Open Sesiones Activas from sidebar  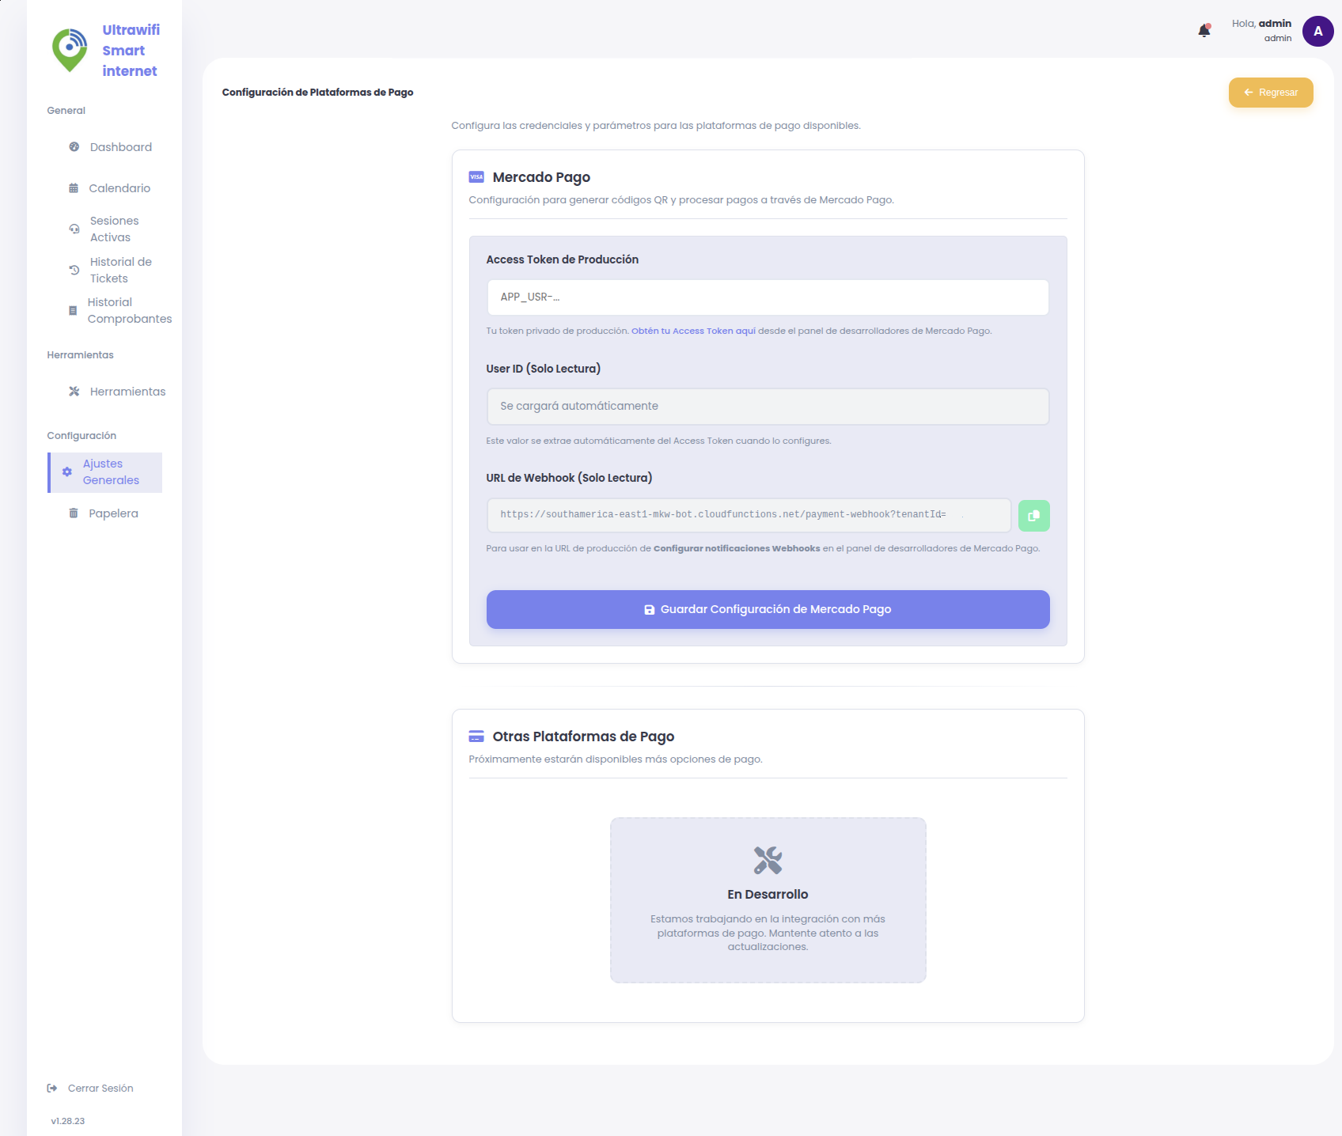[114, 229]
